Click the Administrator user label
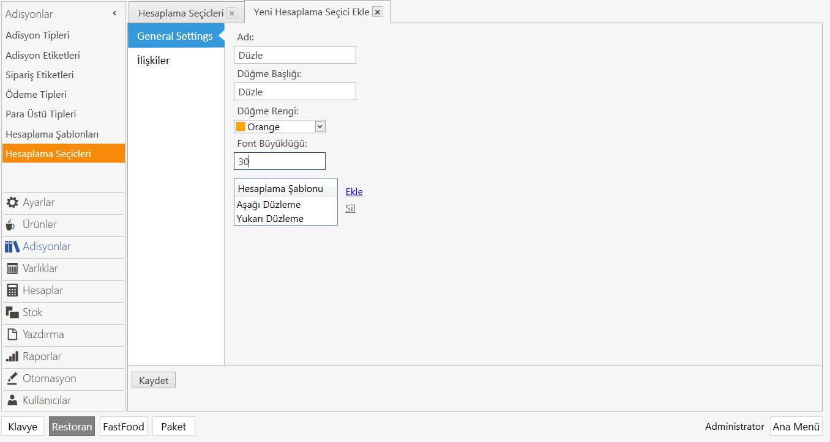 735,427
